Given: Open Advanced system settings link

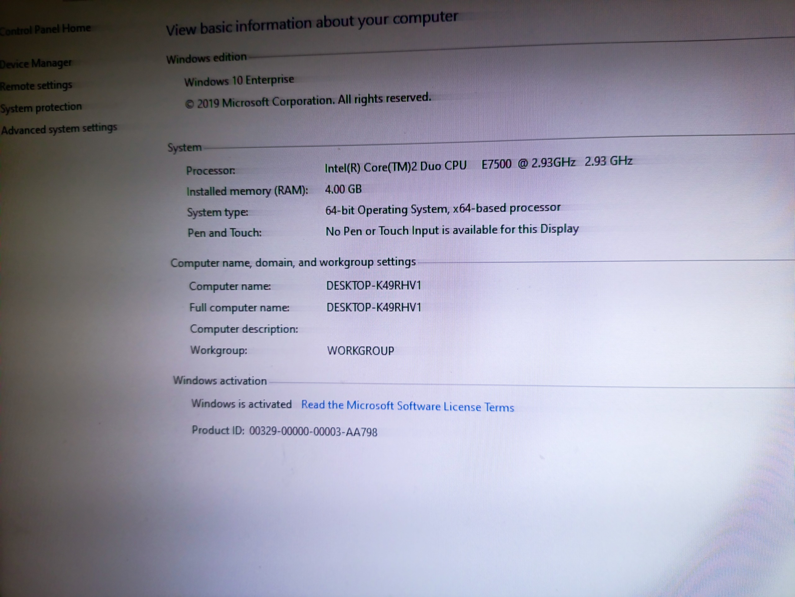Looking at the screenshot, I should pos(59,129).
